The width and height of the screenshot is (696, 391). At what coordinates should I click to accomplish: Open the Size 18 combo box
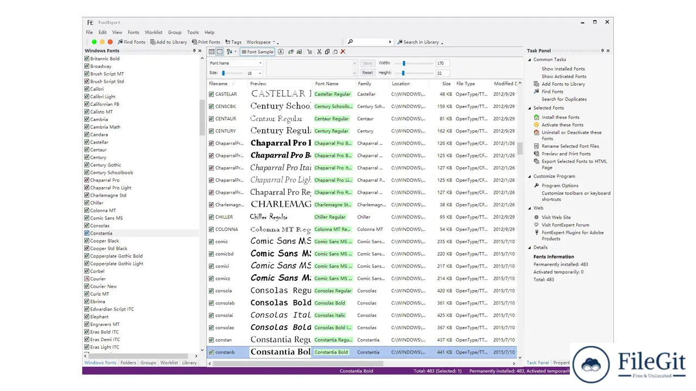pyautogui.click(x=254, y=73)
